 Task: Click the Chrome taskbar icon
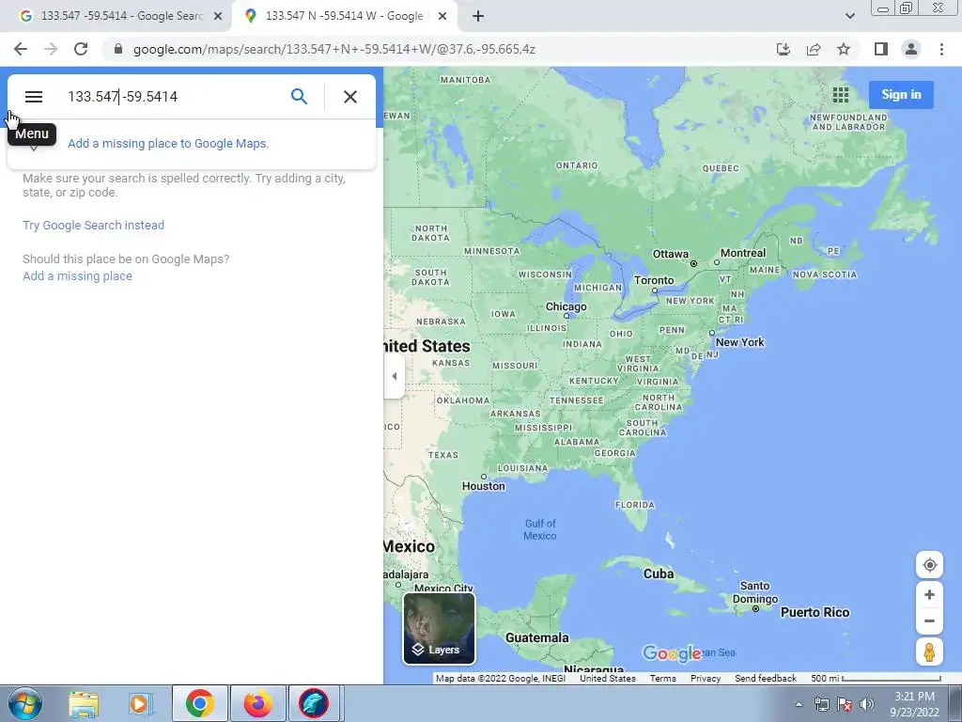[x=199, y=703]
